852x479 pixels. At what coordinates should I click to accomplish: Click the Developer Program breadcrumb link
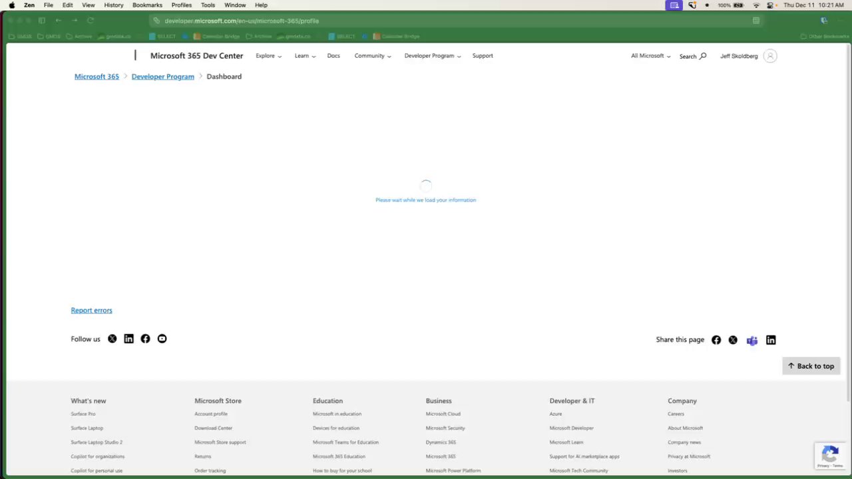163,77
